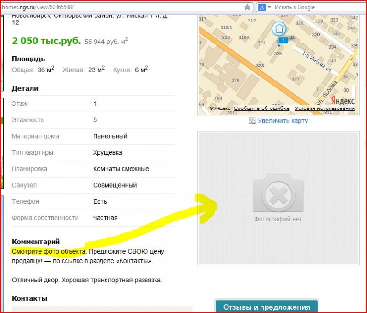Click the Контакты section heading
367x313 pixels.
point(29,298)
